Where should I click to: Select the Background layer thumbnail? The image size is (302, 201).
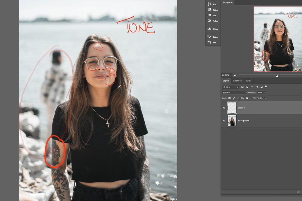coord(232,121)
